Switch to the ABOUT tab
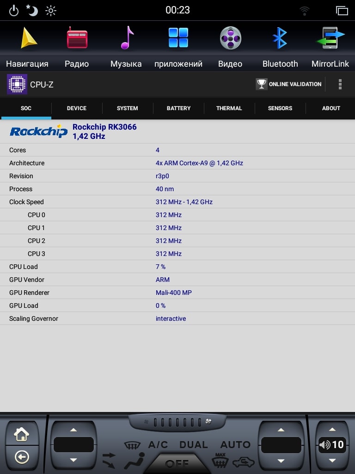355x474 pixels. 331,108
